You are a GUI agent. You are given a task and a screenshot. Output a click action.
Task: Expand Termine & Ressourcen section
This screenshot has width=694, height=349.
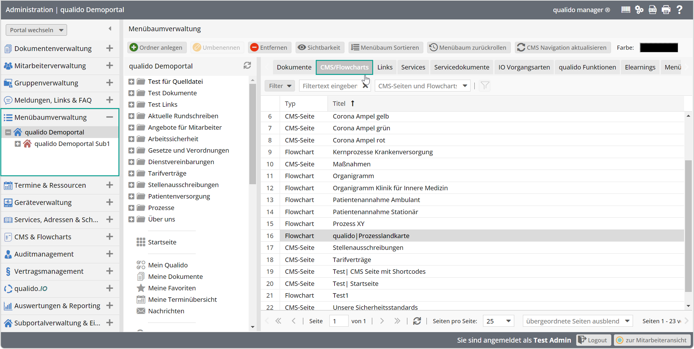tap(109, 185)
